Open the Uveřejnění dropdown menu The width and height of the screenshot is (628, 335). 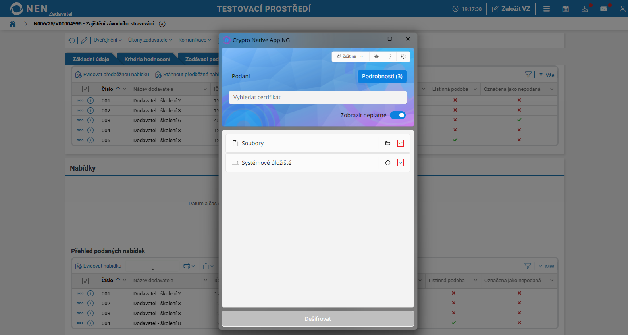pos(108,40)
